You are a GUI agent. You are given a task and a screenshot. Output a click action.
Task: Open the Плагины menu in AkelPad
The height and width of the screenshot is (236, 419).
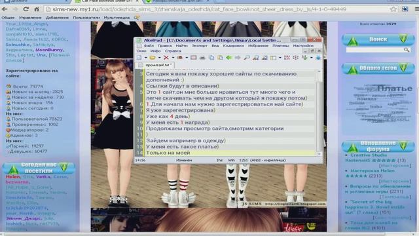(281, 46)
